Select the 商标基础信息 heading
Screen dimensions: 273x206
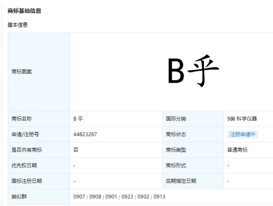(24, 11)
